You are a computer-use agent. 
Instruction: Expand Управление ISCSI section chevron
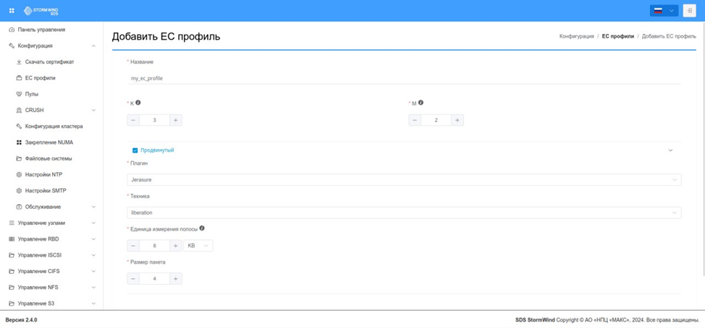(93, 255)
